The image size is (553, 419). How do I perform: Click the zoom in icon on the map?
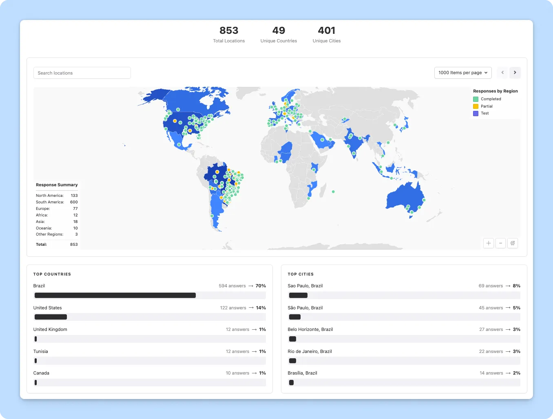tap(488, 243)
